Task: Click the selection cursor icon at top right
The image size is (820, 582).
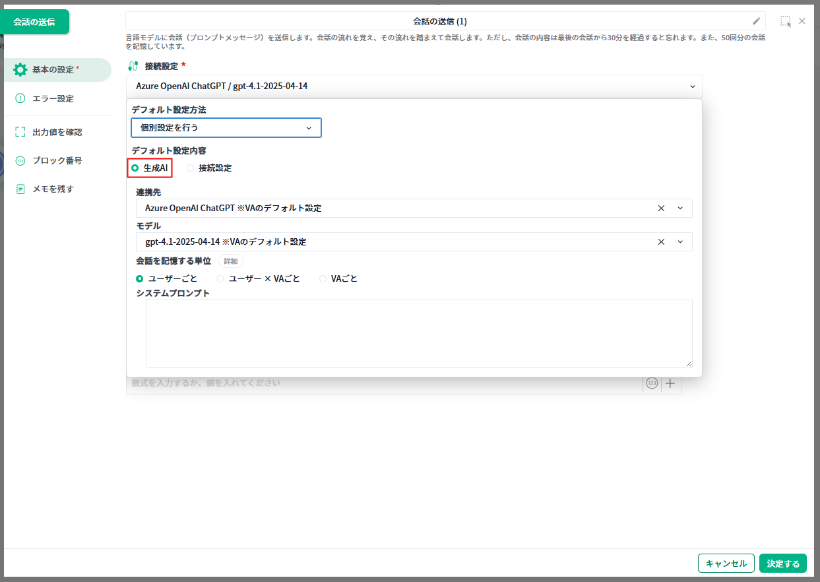Action: click(785, 21)
